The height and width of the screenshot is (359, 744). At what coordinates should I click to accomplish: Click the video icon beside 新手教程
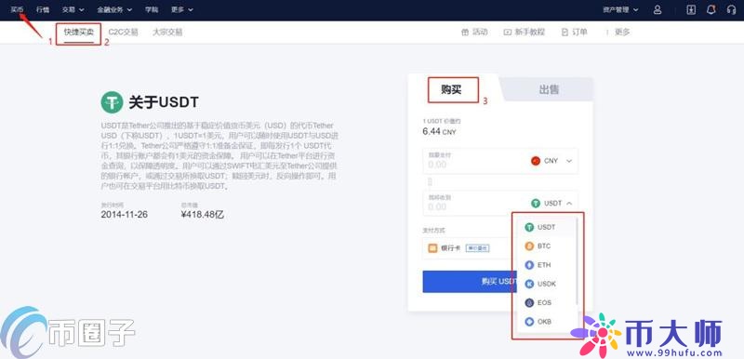coord(508,33)
